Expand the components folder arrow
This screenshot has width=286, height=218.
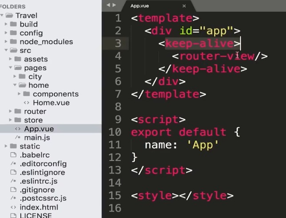coord(19,94)
